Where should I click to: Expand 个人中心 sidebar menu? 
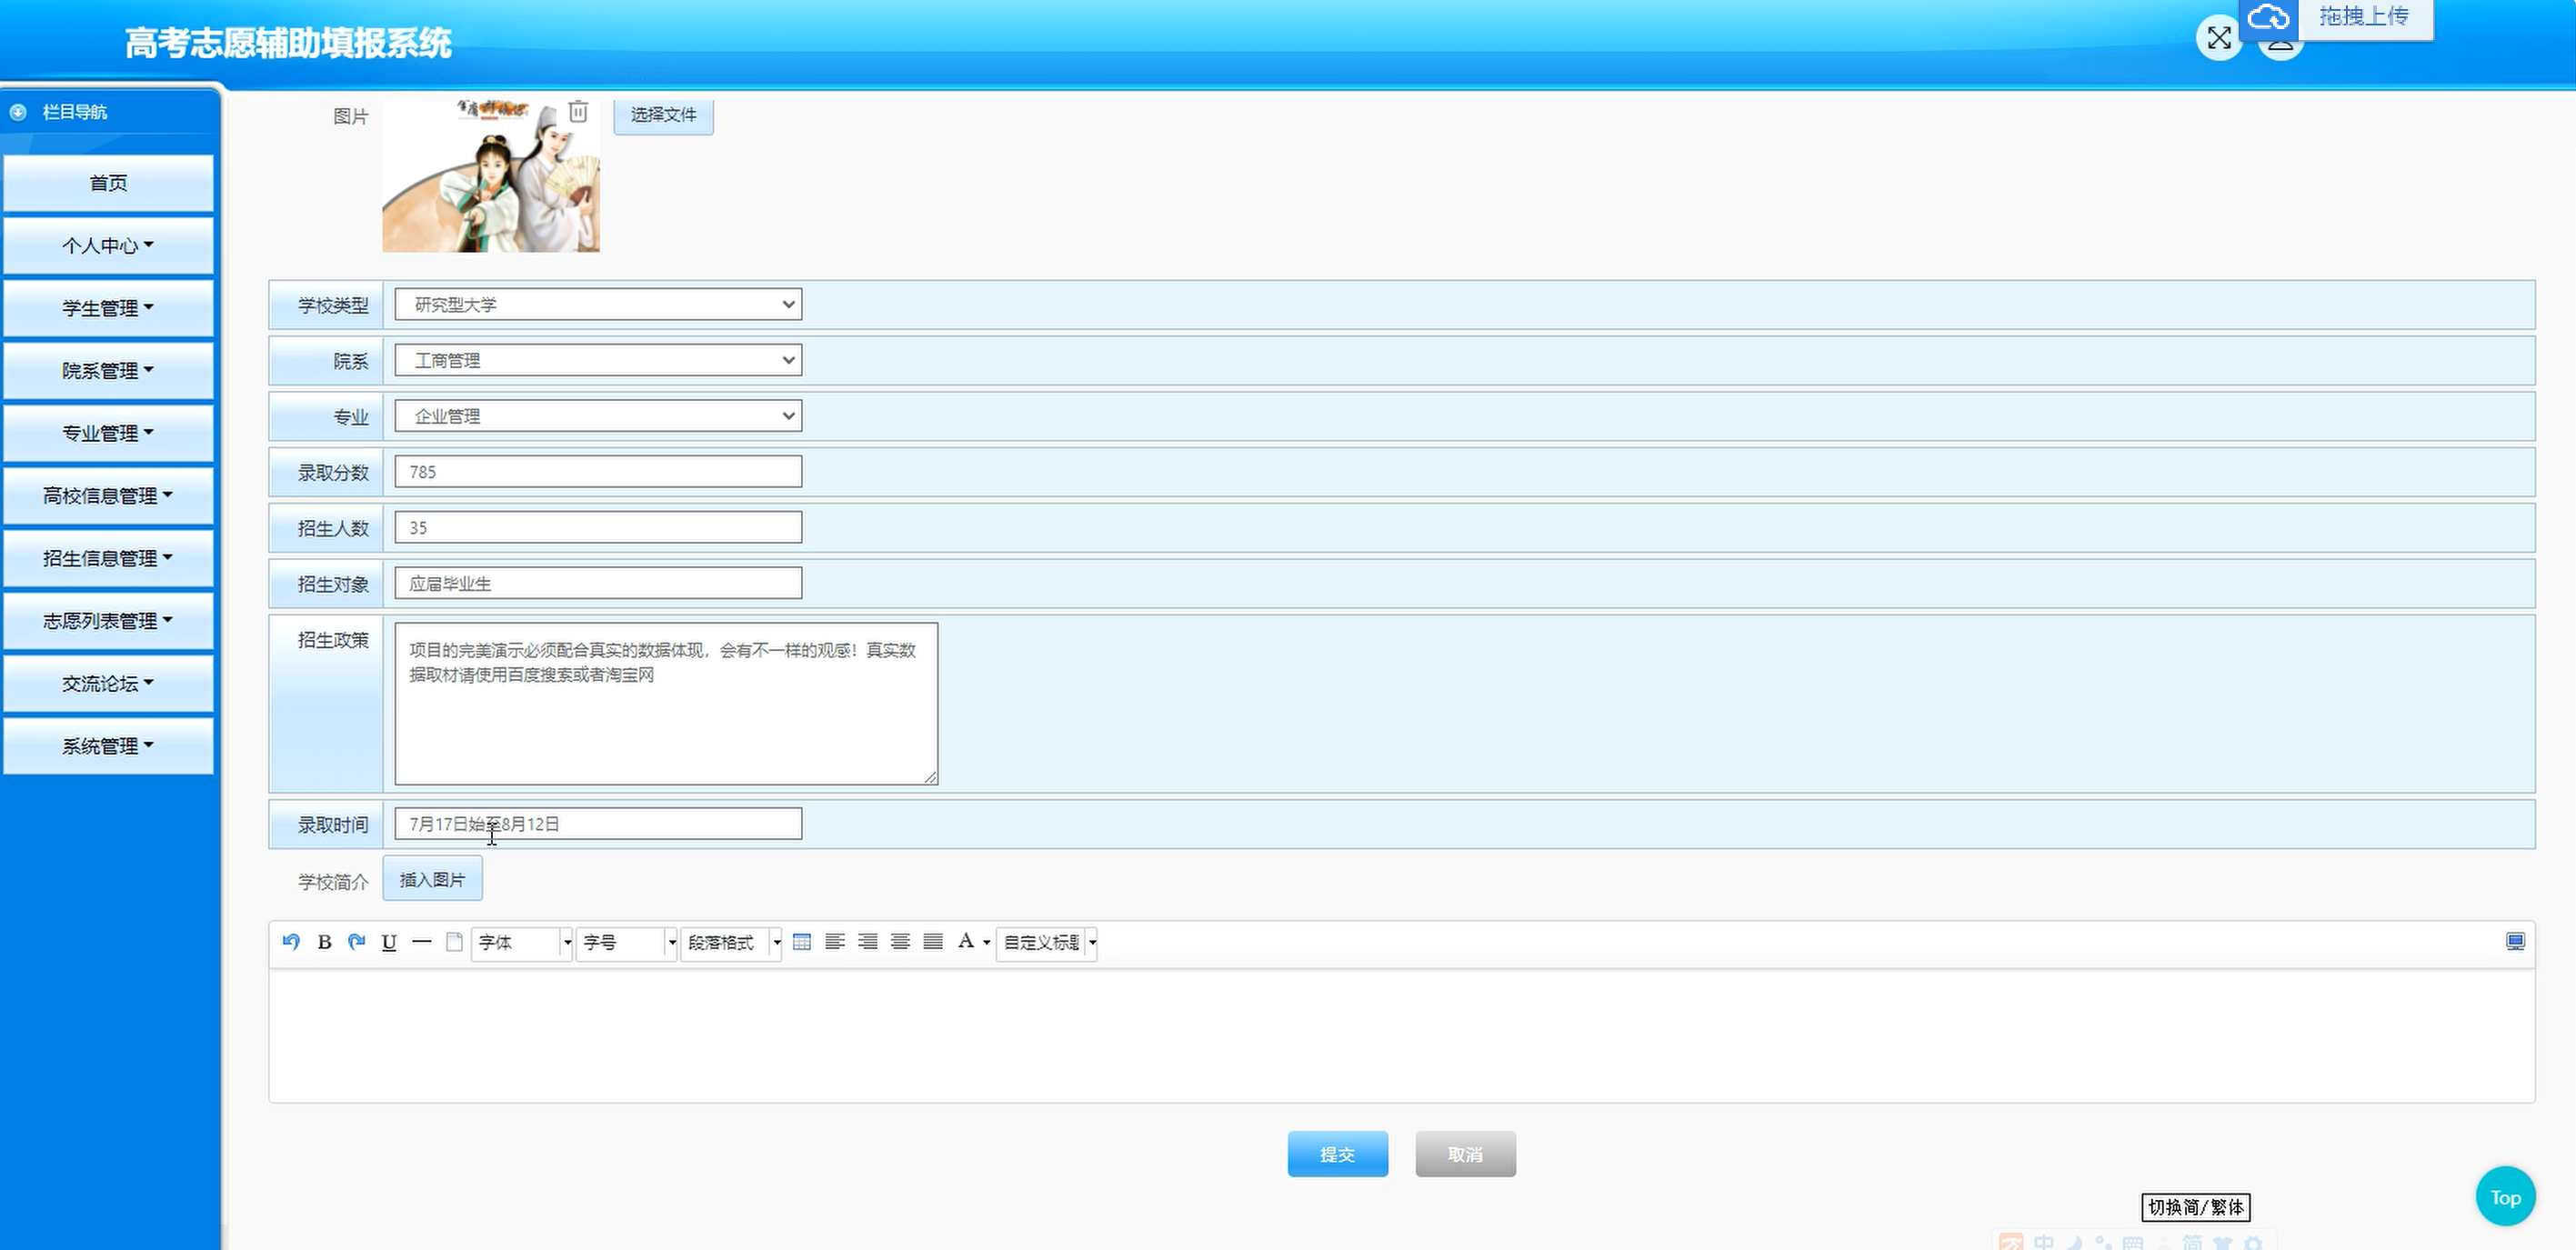tap(108, 246)
